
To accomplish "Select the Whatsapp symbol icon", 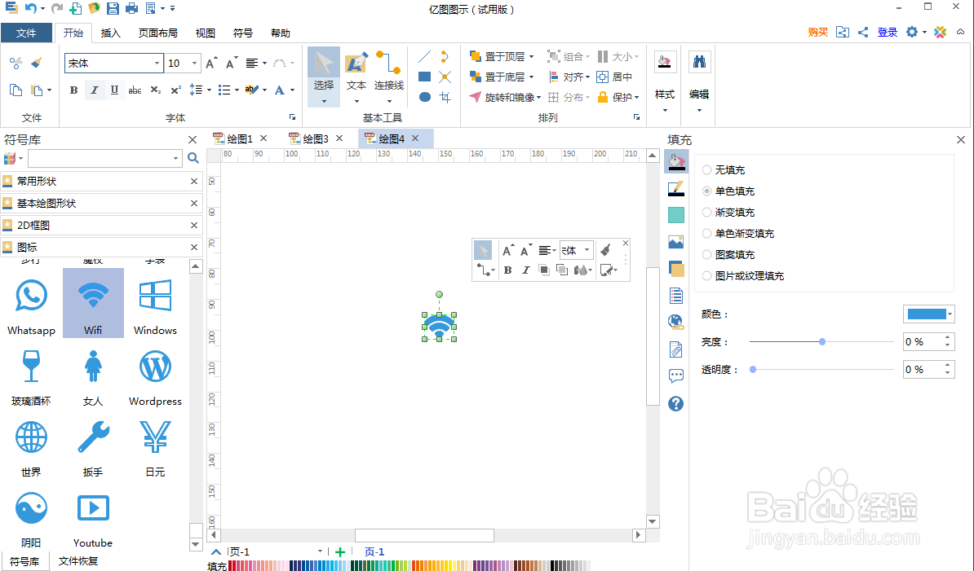I will (31, 296).
